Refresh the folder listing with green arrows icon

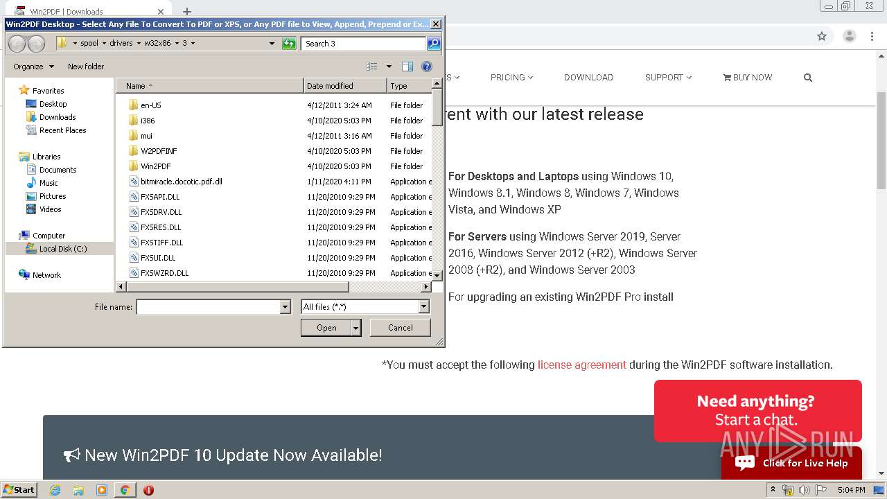290,44
